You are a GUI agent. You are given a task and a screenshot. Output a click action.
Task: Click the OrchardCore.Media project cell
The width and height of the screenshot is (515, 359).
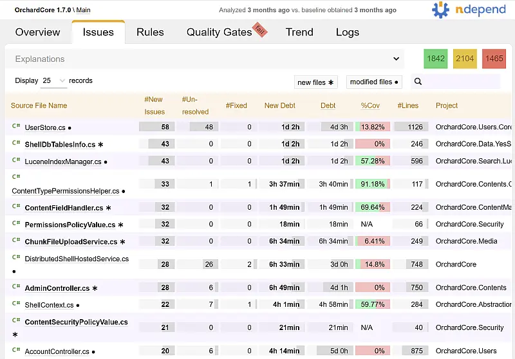click(x=466, y=241)
